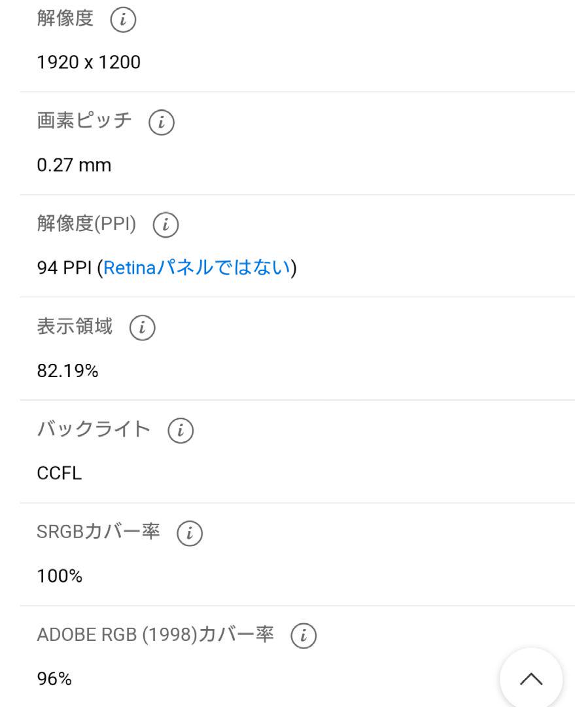The height and width of the screenshot is (707, 575).
Task: Click the 画素ピッチ label text
Action: (x=84, y=121)
